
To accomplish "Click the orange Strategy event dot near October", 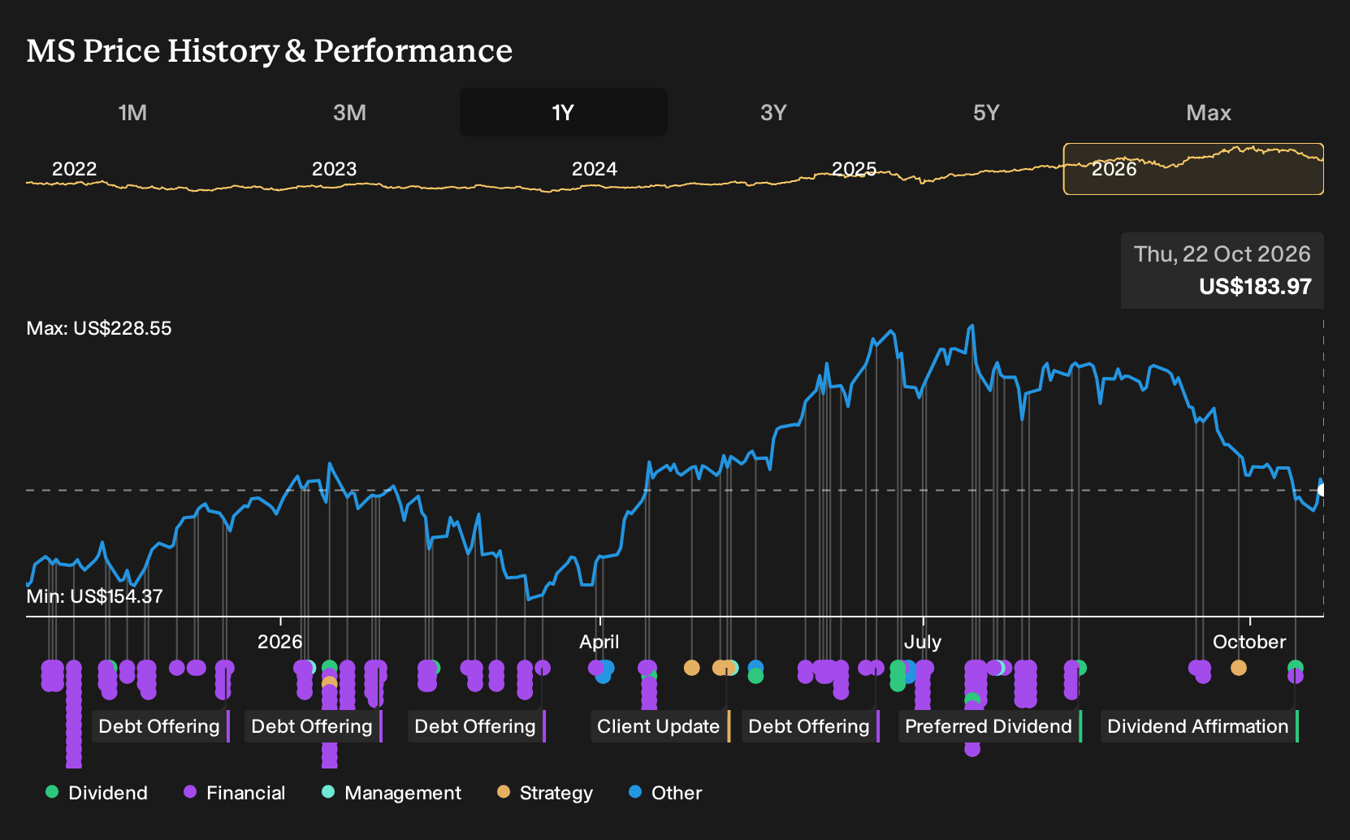I will [1238, 668].
